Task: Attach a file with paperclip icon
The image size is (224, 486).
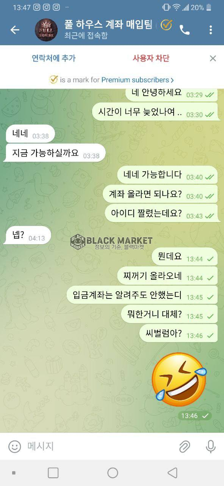Action: click(185, 447)
